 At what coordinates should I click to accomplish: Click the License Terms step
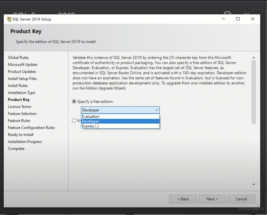(19, 106)
